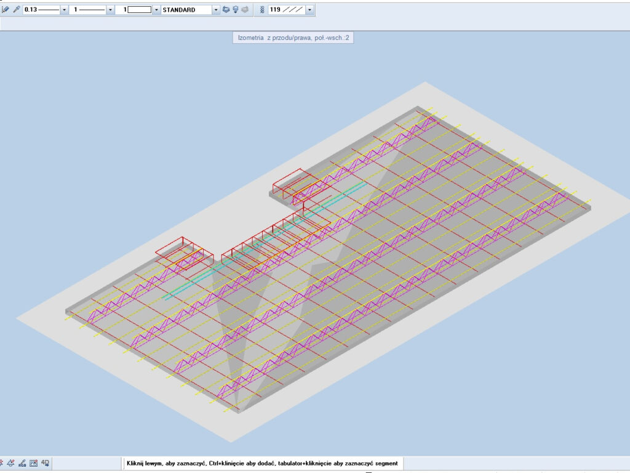Open the pen thickness 0.13 dropdown arrow
Image resolution: width=630 pixels, height=473 pixels.
(x=64, y=10)
